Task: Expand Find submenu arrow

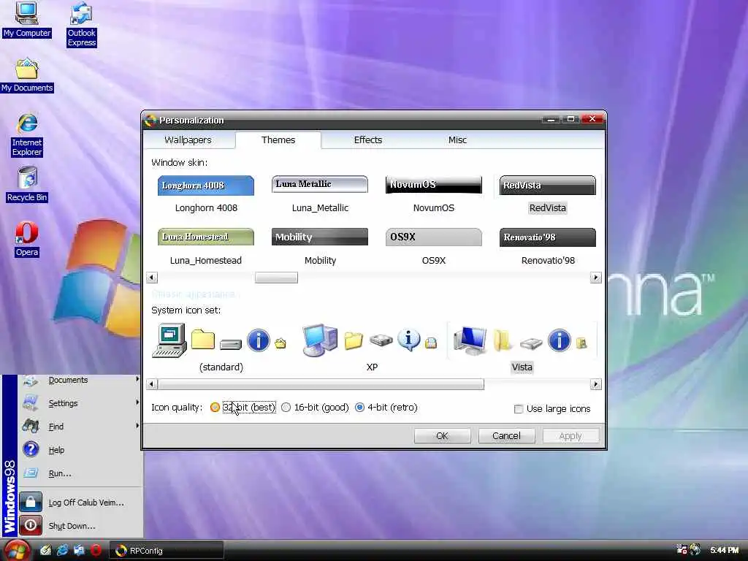Action: tap(137, 426)
